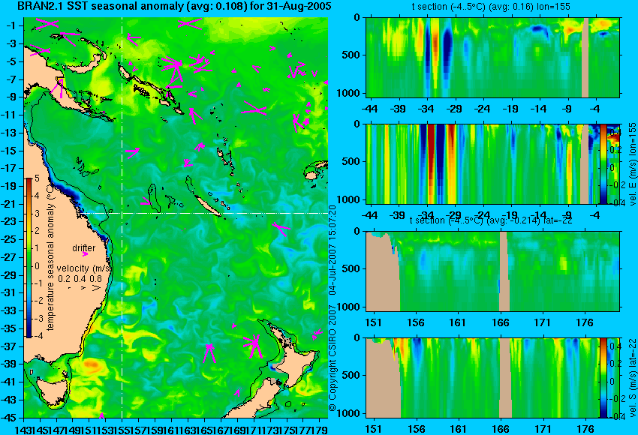The width and height of the screenshot is (638, 435).
Task: Click the 't section lon=155' panel title
Action: [491, 7]
